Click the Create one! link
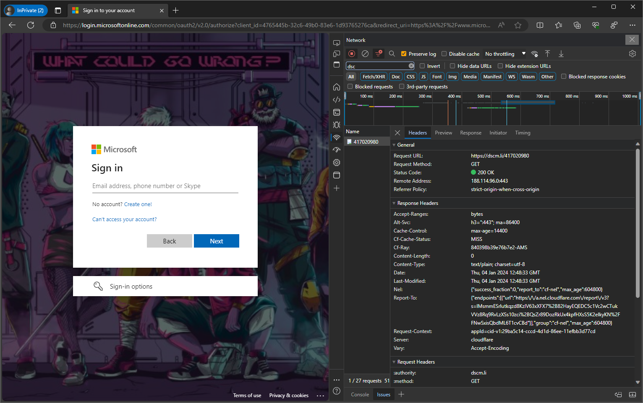This screenshot has width=643, height=403. point(138,204)
